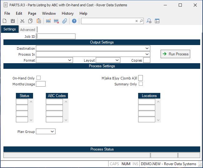Expand the Destination dropdown

(x=147, y=48)
